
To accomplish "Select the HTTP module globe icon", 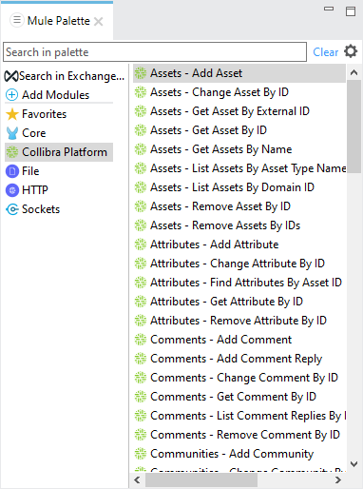I will tap(12, 190).
